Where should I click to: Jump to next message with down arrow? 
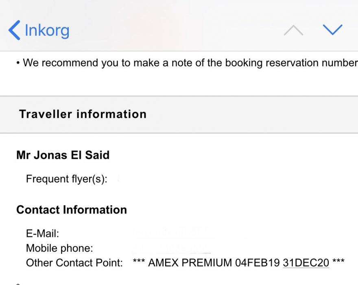click(332, 30)
